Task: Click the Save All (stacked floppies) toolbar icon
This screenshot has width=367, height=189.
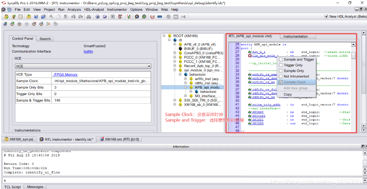Action: click(43, 16)
